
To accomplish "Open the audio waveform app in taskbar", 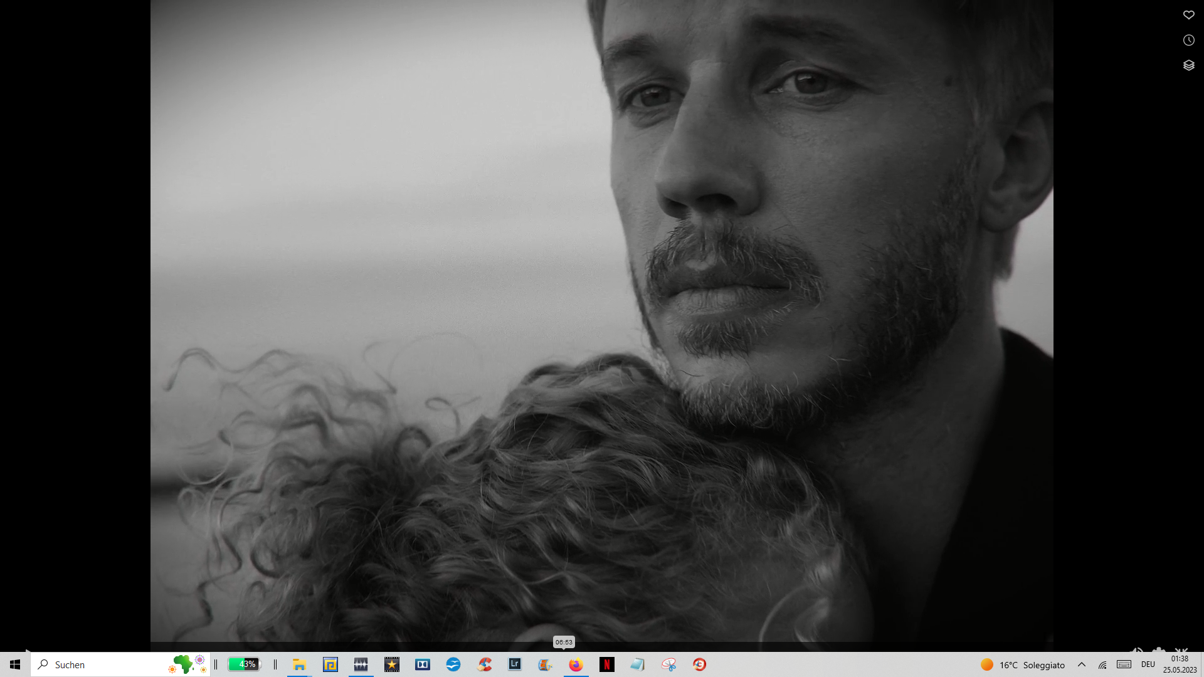I will click(361, 664).
